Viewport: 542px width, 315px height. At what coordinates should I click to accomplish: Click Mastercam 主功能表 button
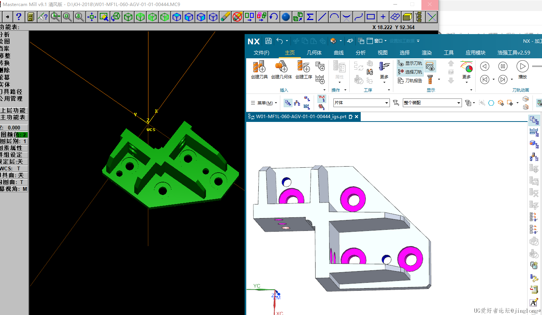tap(14, 117)
